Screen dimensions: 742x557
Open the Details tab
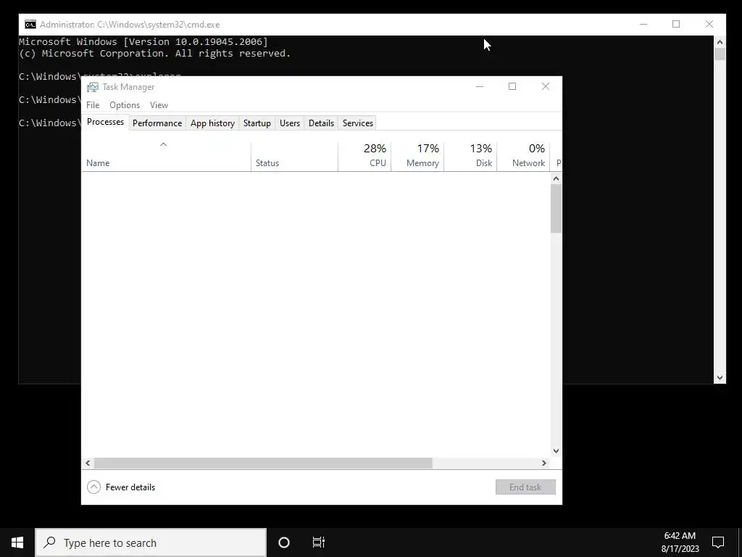pos(321,123)
